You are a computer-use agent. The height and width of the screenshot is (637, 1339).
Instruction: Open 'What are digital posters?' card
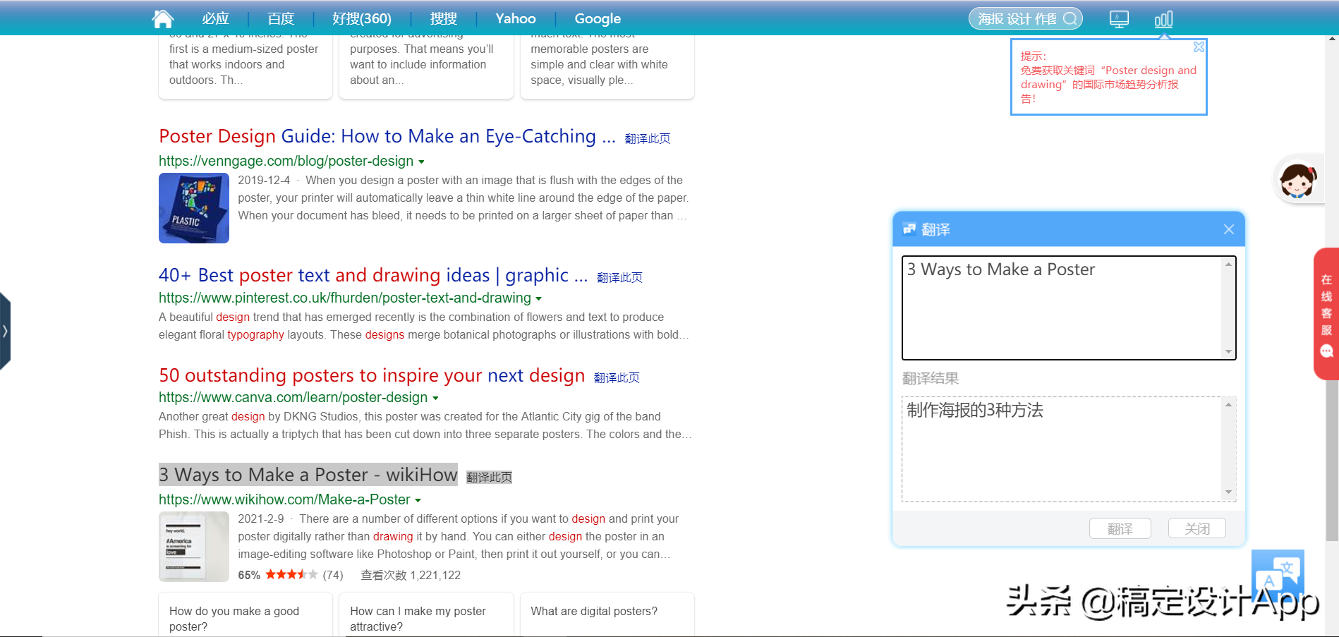(607, 616)
